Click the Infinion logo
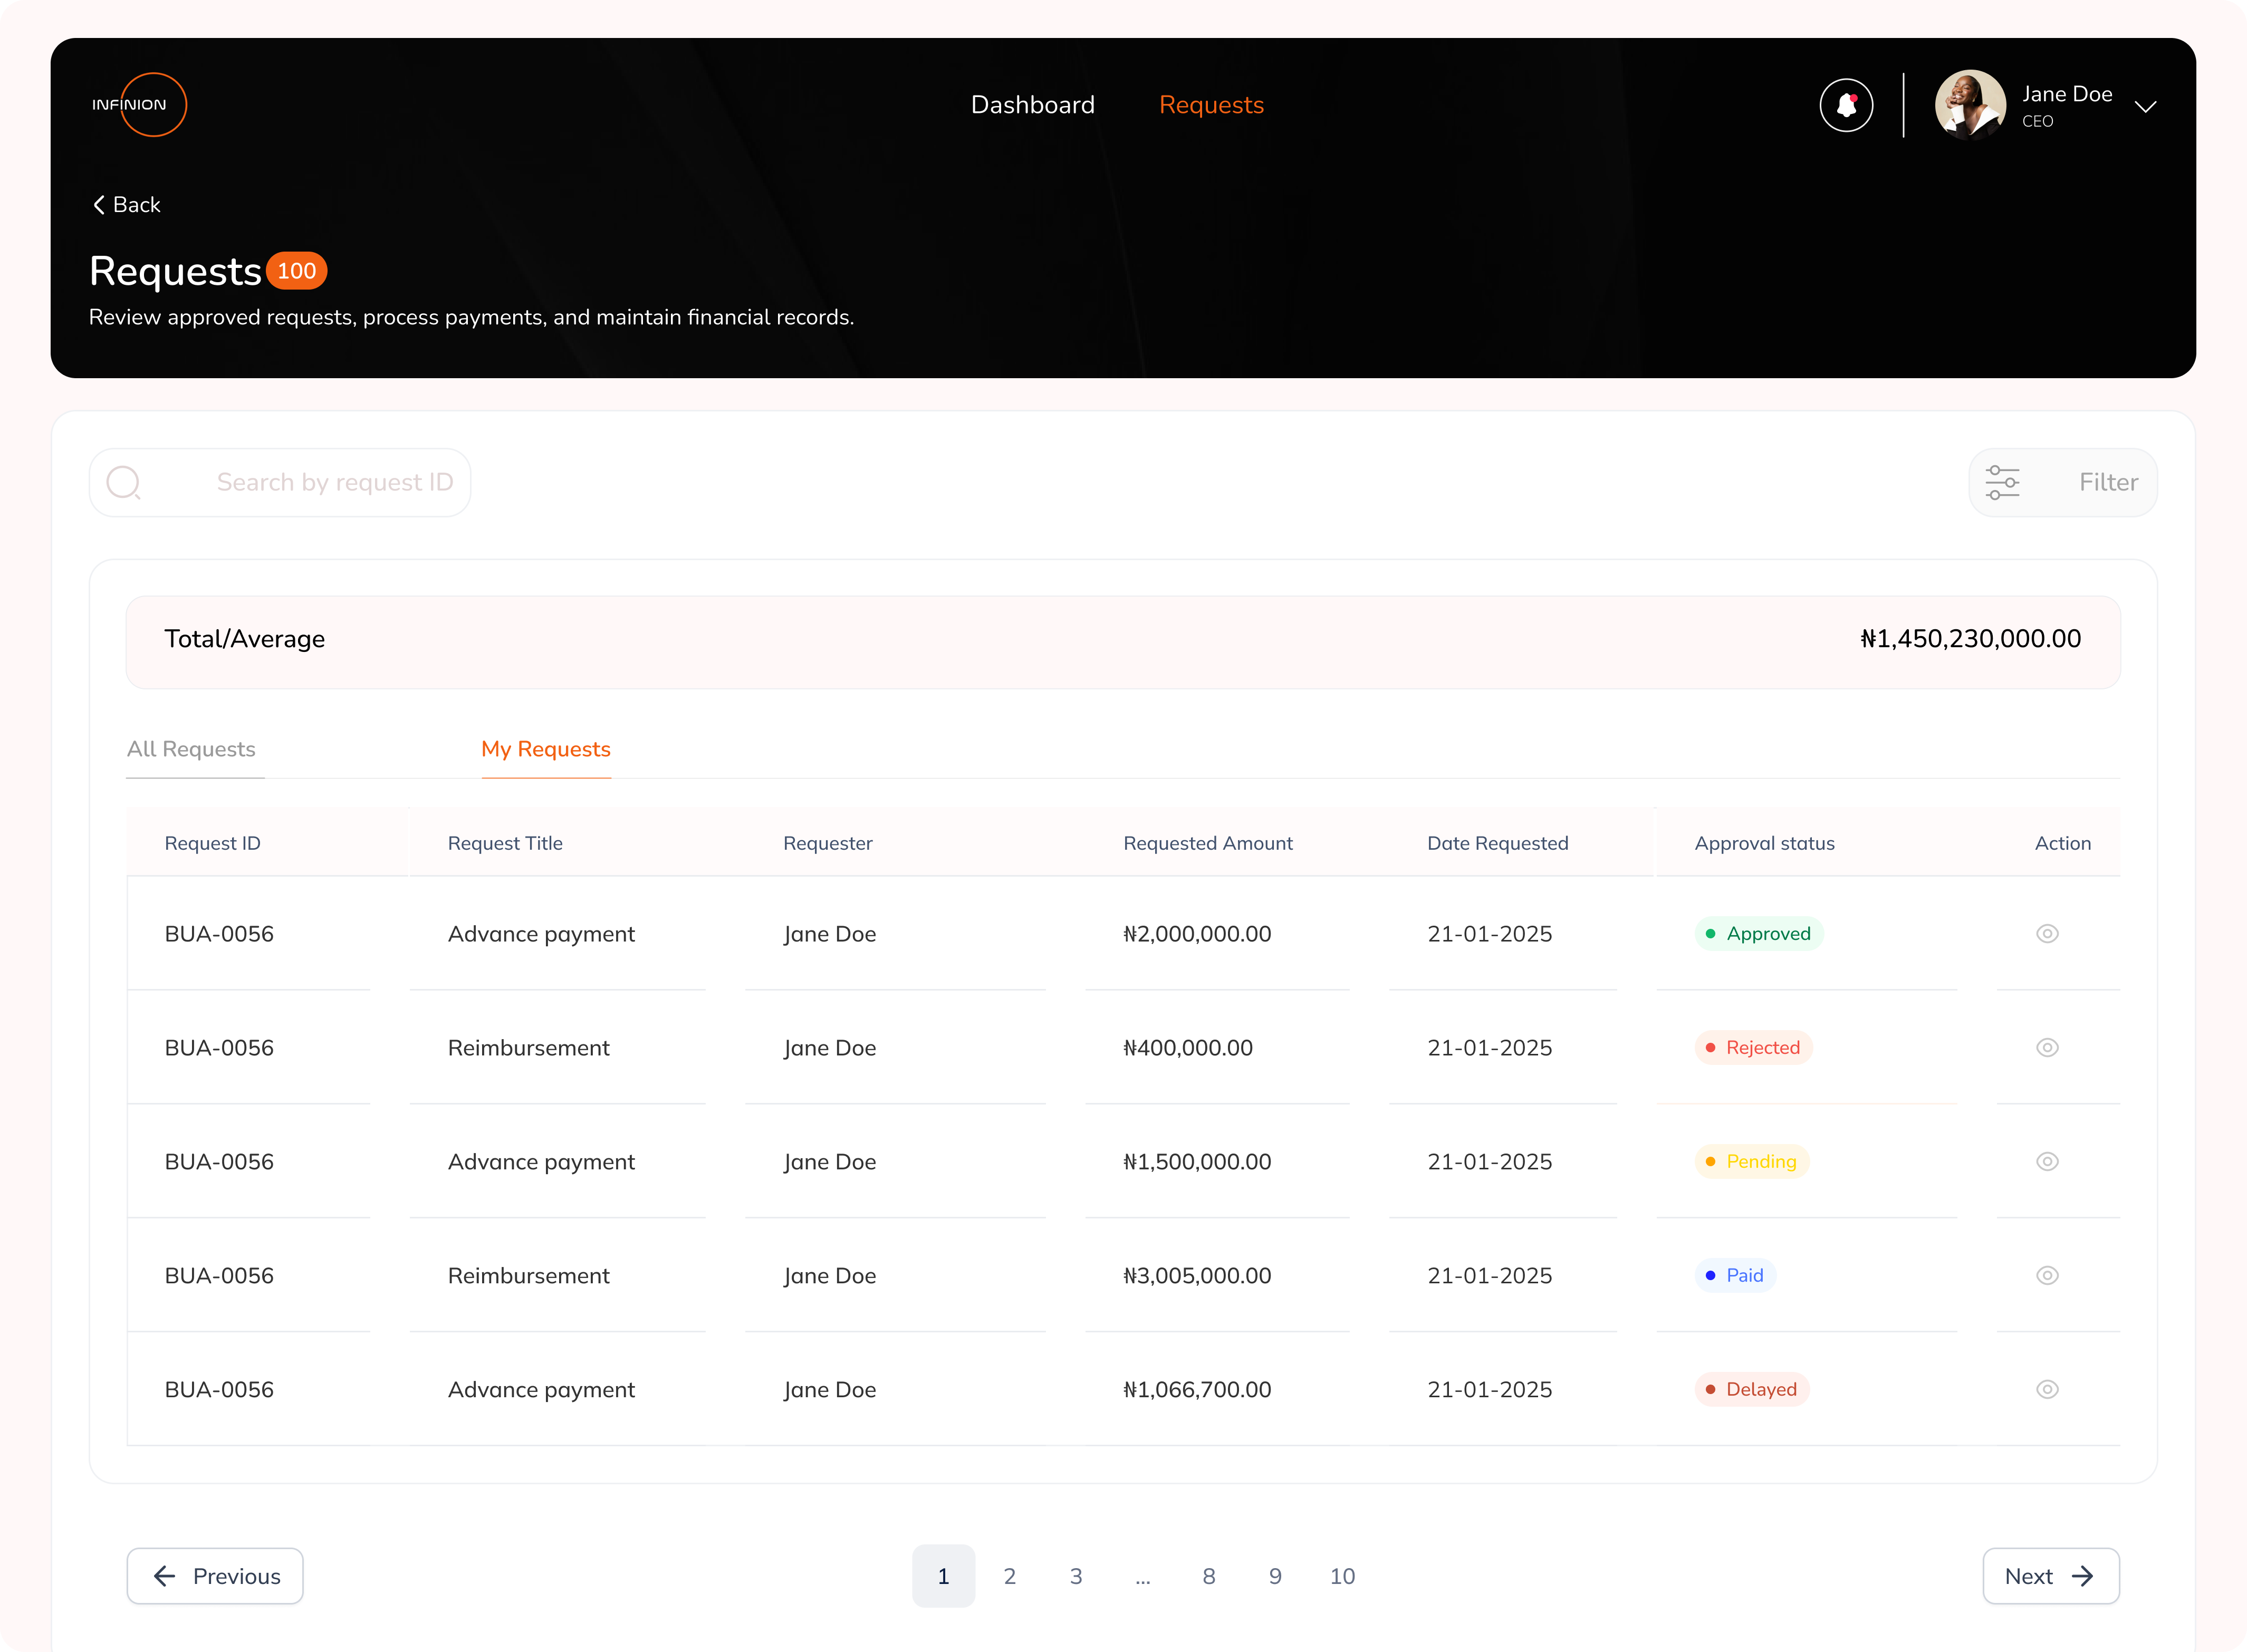2247x1652 pixels. coord(139,104)
